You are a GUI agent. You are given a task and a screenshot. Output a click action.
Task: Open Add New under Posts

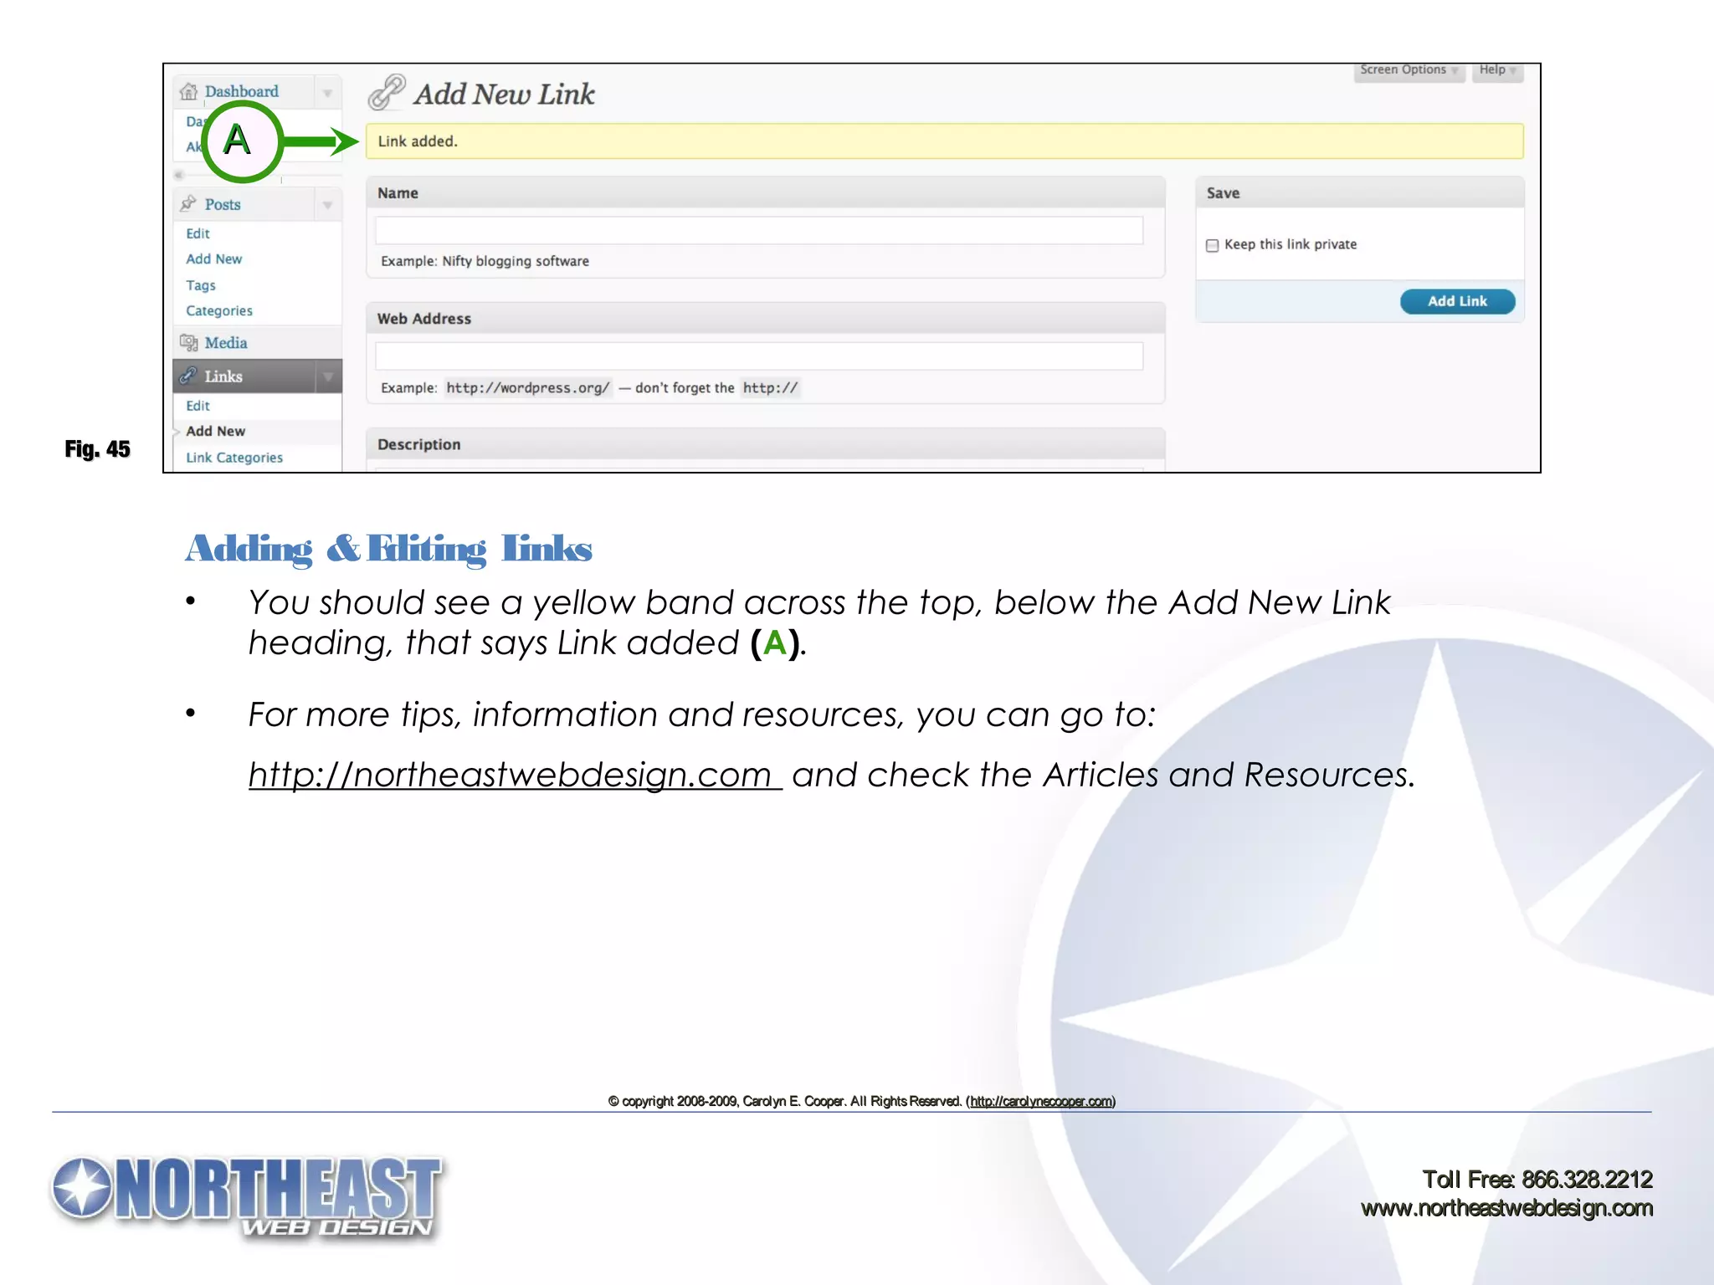(x=213, y=259)
